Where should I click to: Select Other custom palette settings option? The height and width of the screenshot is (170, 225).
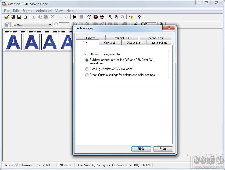[87, 75]
